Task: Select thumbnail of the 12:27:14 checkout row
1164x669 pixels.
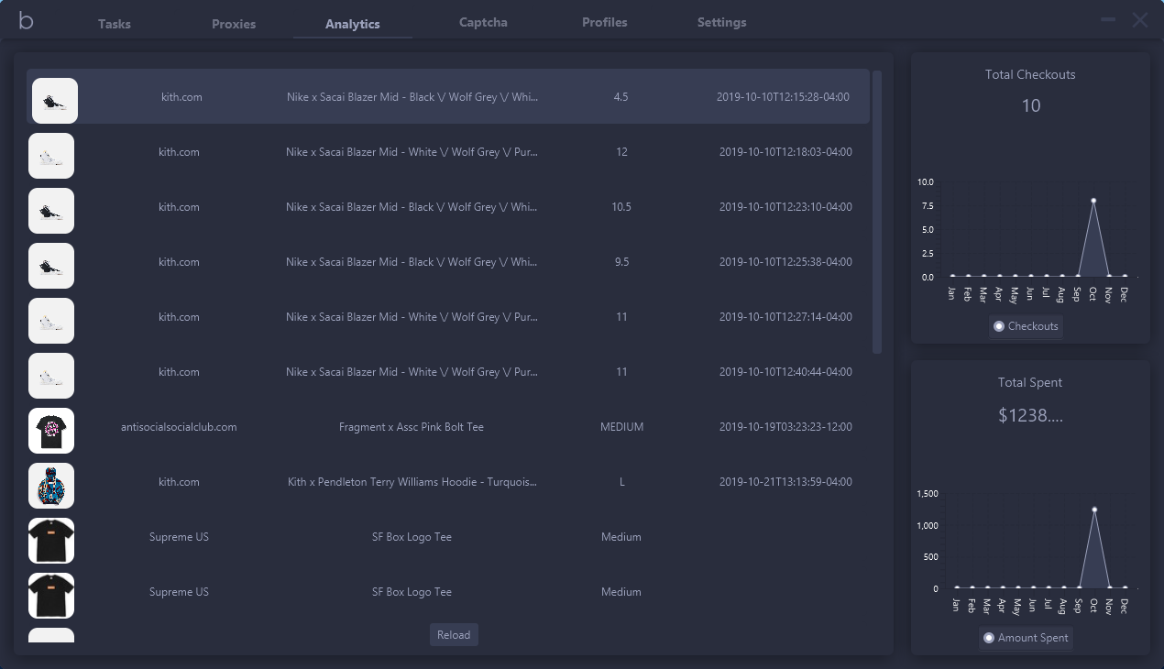Action: [51, 321]
